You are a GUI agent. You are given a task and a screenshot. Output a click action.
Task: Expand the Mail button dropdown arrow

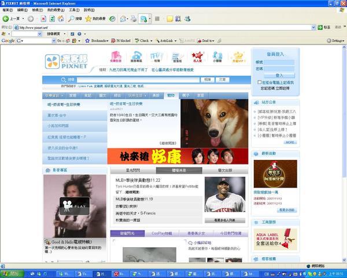pyautogui.click(x=127, y=19)
